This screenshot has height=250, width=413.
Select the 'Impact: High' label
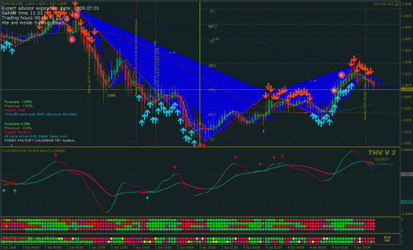[15, 110]
